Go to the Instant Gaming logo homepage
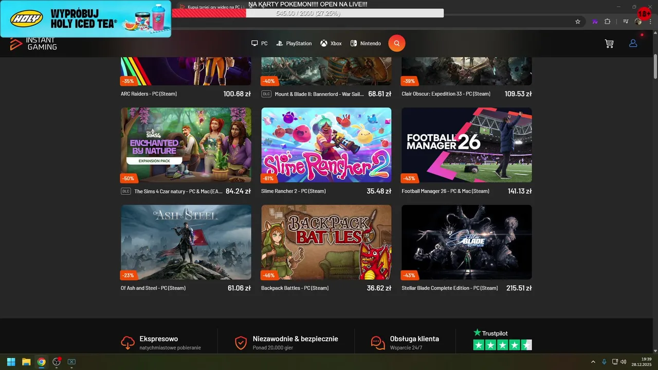Image resolution: width=658 pixels, height=370 pixels. (x=33, y=44)
